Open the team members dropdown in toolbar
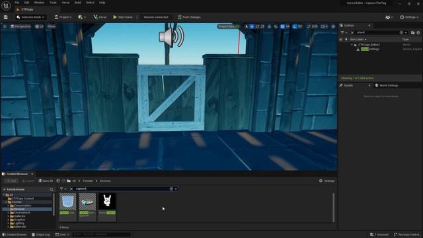 [389, 17]
